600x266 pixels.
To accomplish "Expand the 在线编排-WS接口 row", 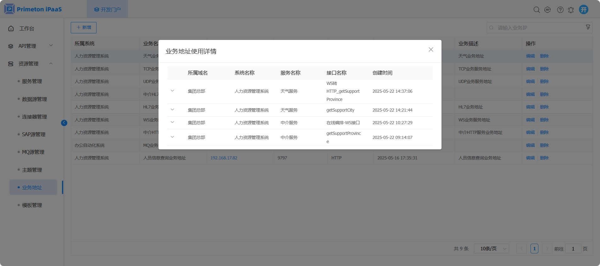I will [x=172, y=122].
